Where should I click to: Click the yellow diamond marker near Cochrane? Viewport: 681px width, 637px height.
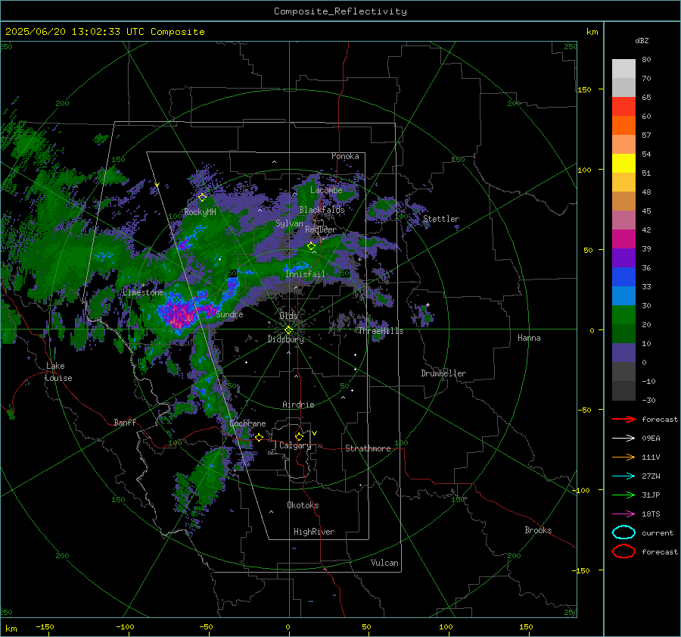pos(259,437)
